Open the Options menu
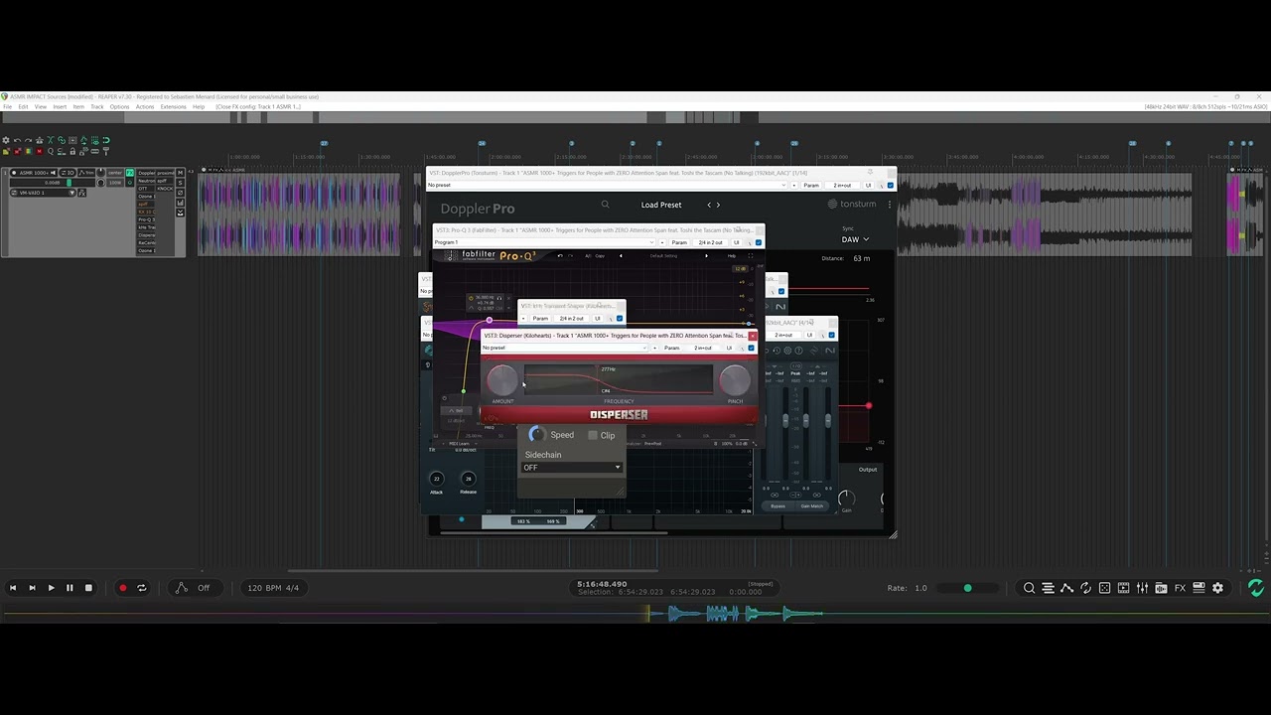Image resolution: width=1271 pixels, height=715 pixels. 119,106
